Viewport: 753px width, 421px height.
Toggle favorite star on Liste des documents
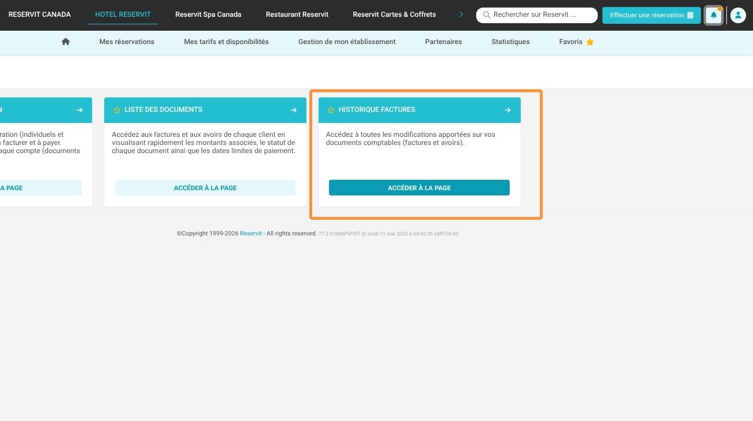point(116,110)
